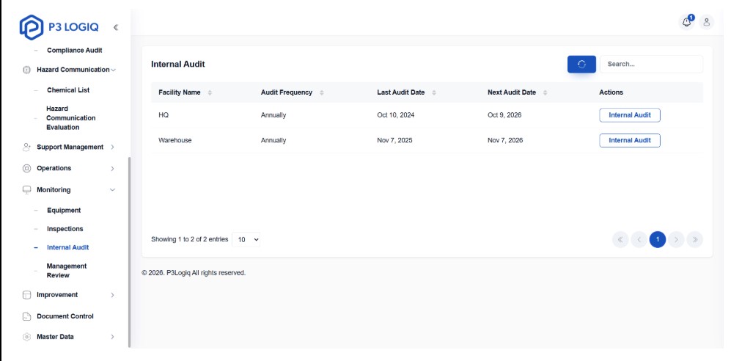Click the Support Management sidebar icon
The height and width of the screenshot is (361, 731).
click(26, 147)
